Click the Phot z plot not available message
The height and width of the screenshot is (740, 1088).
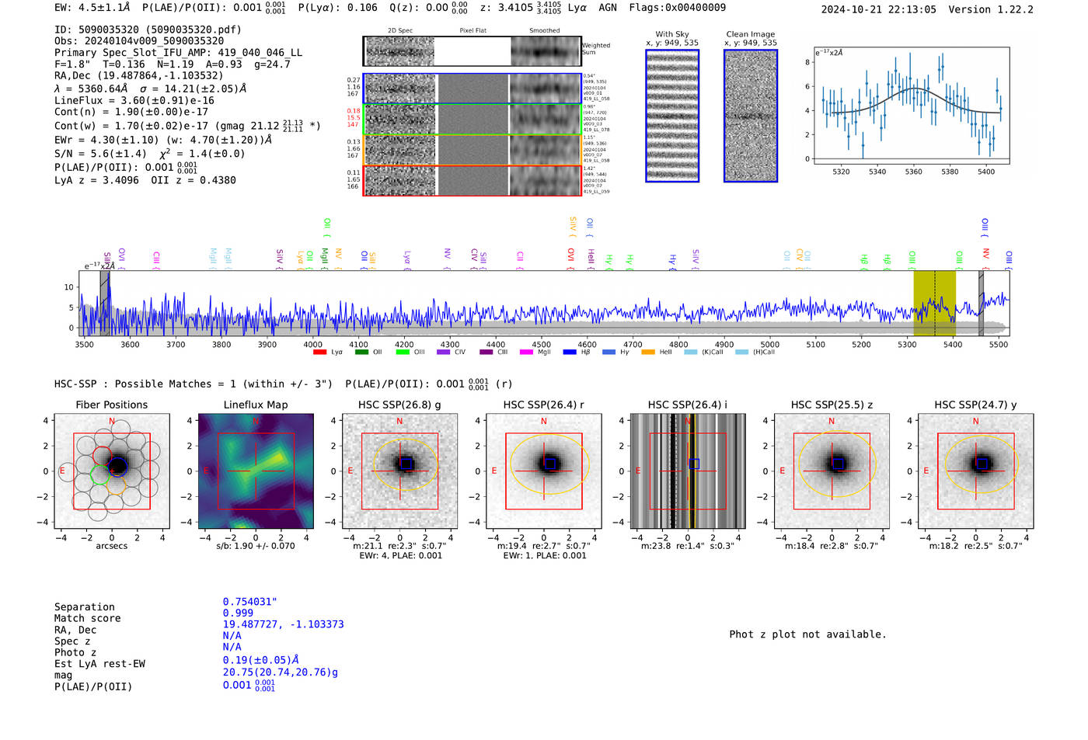click(807, 634)
